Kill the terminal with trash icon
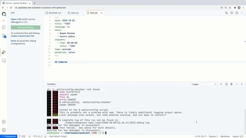Screen dimensions: 246x138 pos(231,84)
